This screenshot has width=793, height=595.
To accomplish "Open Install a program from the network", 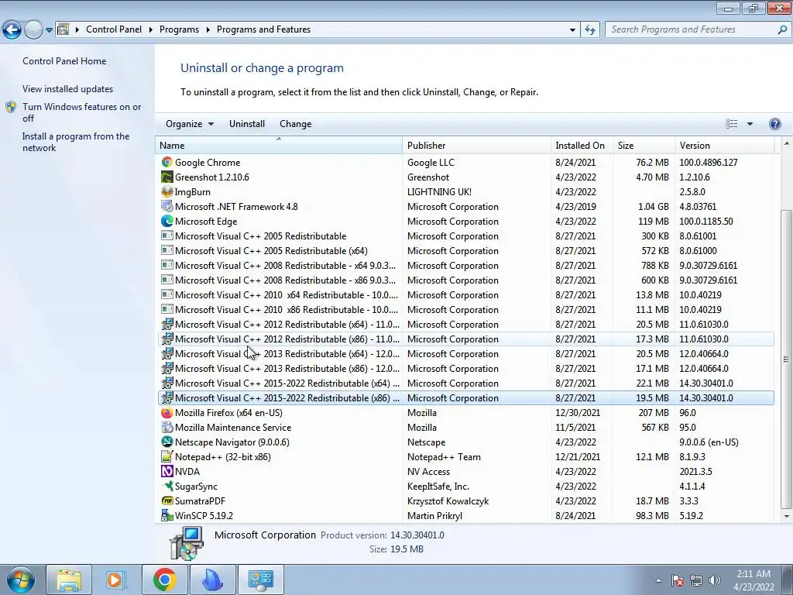I will [76, 143].
